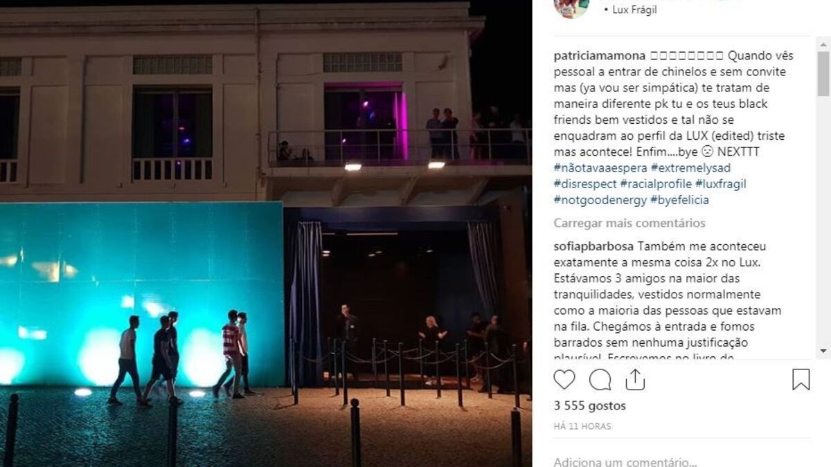Viewport: 831px width, 467px height.
Task: Open the patriciamamona username link
Action: [600, 55]
